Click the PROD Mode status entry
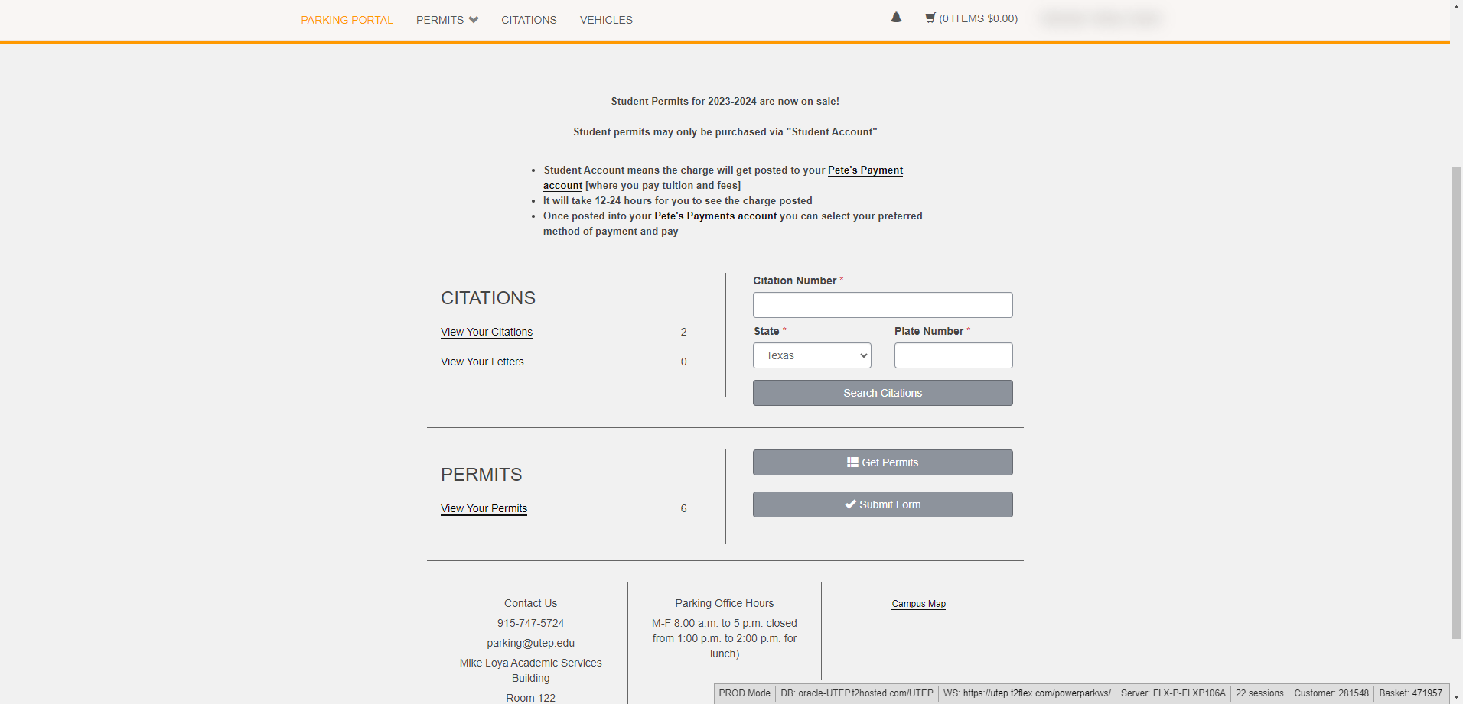Screen dimensions: 1463x704 745,693
